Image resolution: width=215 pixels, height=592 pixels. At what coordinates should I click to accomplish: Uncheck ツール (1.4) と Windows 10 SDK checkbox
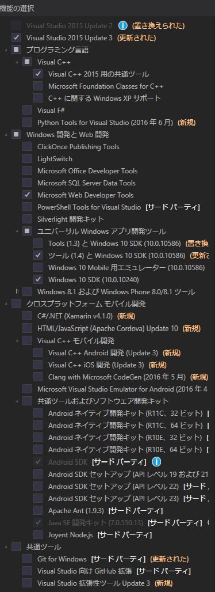[38, 255]
